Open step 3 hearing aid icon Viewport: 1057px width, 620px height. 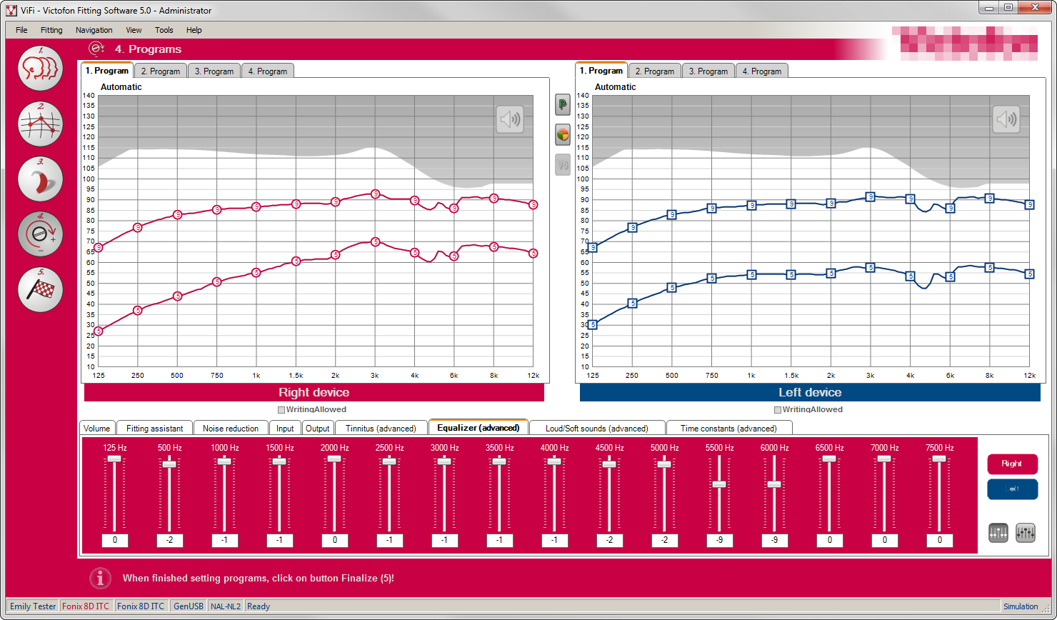point(40,179)
